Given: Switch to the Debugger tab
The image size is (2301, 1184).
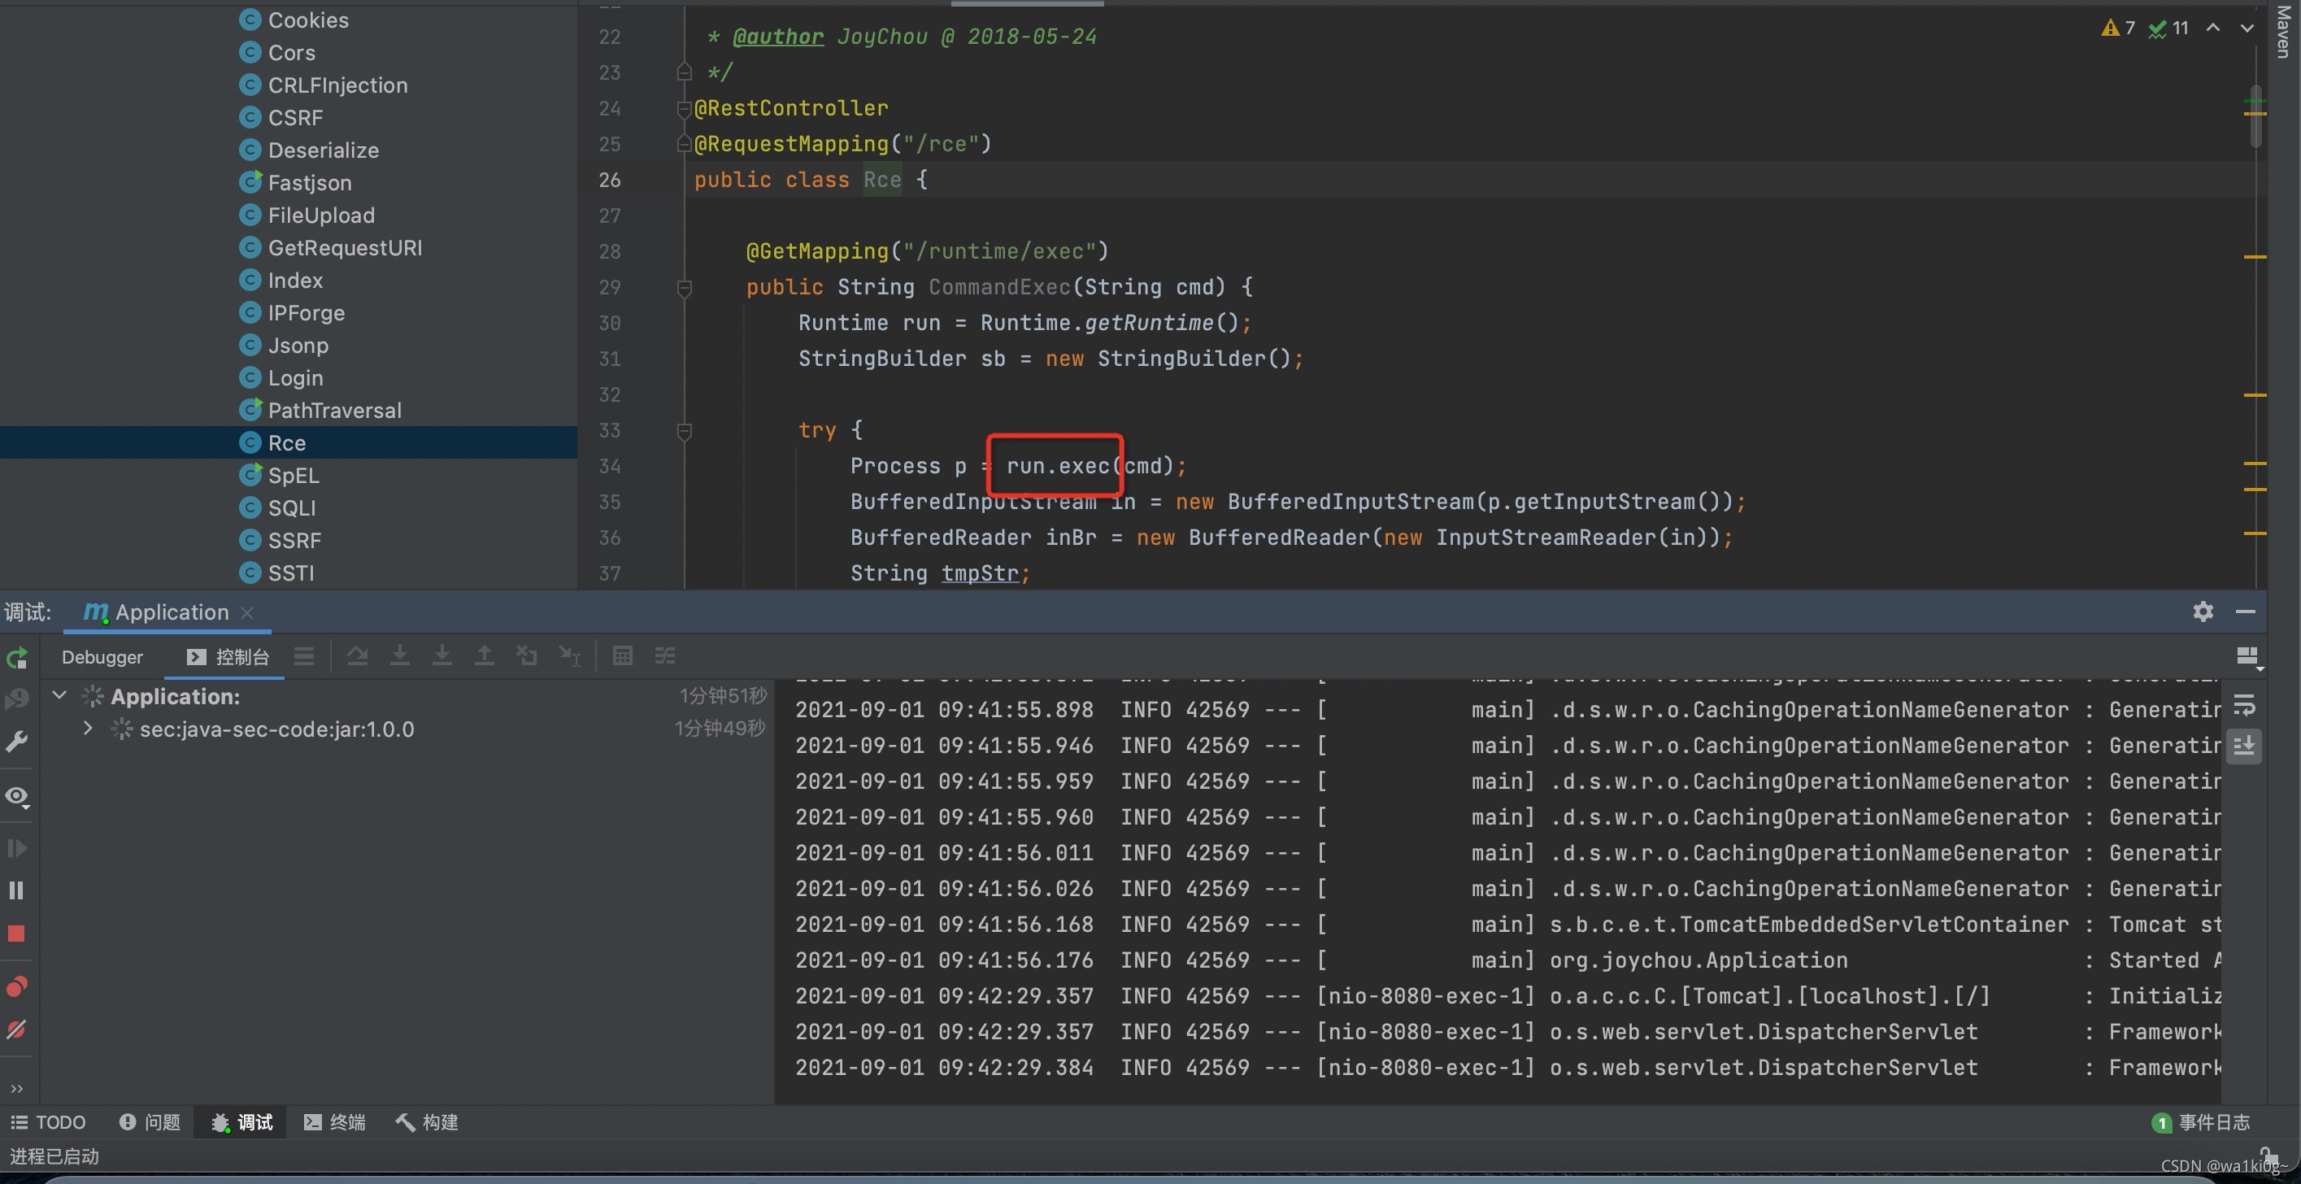Looking at the screenshot, I should pyautogui.click(x=102, y=657).
